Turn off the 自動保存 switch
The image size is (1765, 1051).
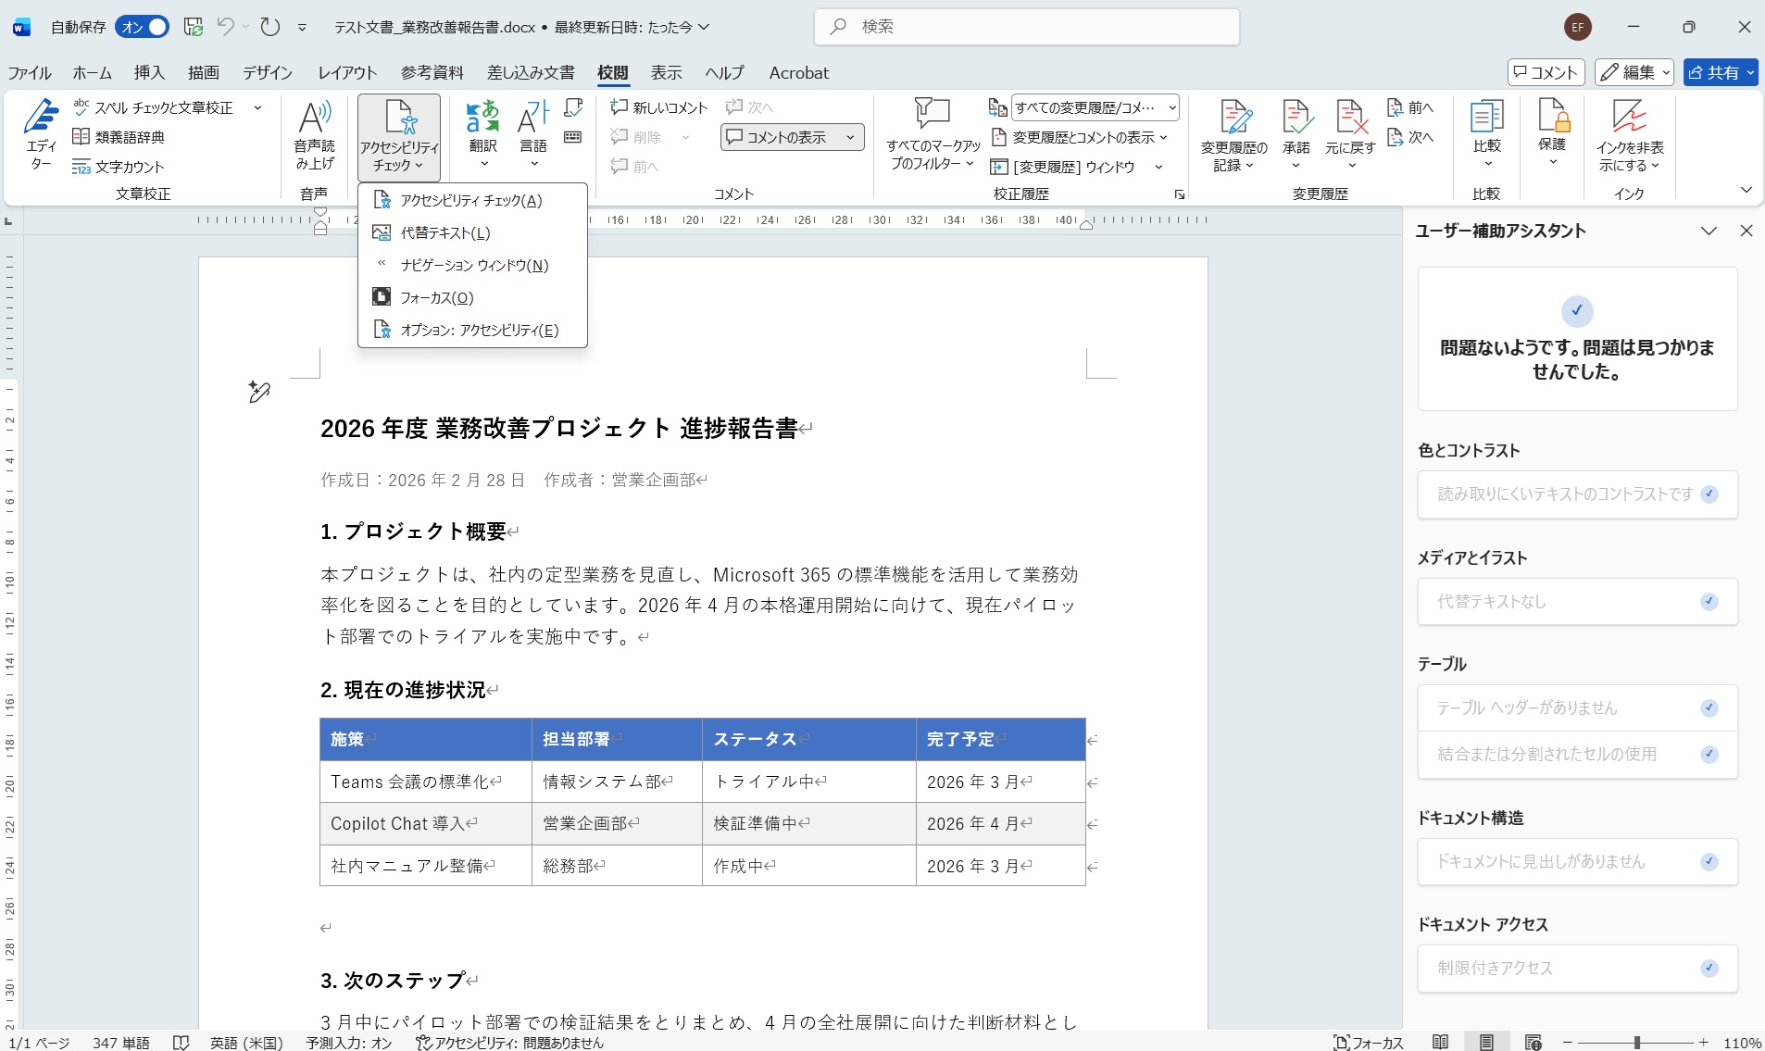pyautogui.click(x=144, y=26)
